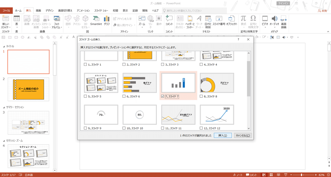This screenshot has width=331, height=177.
Task: Click the キャンセル(C) button
Action: pos(243,135)
